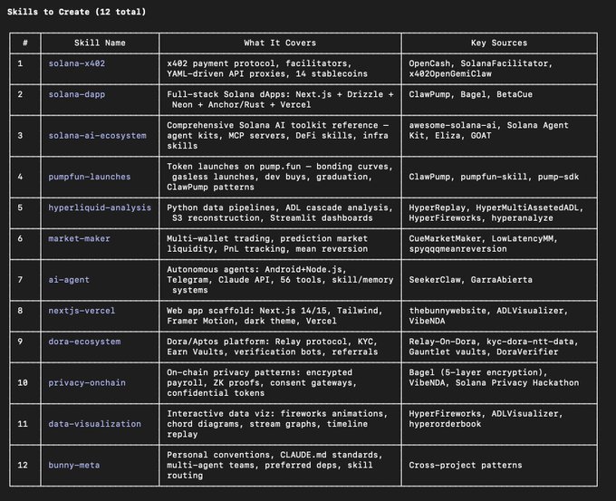
Task: Click the "#" column header
Action: (x=25, y=43)
